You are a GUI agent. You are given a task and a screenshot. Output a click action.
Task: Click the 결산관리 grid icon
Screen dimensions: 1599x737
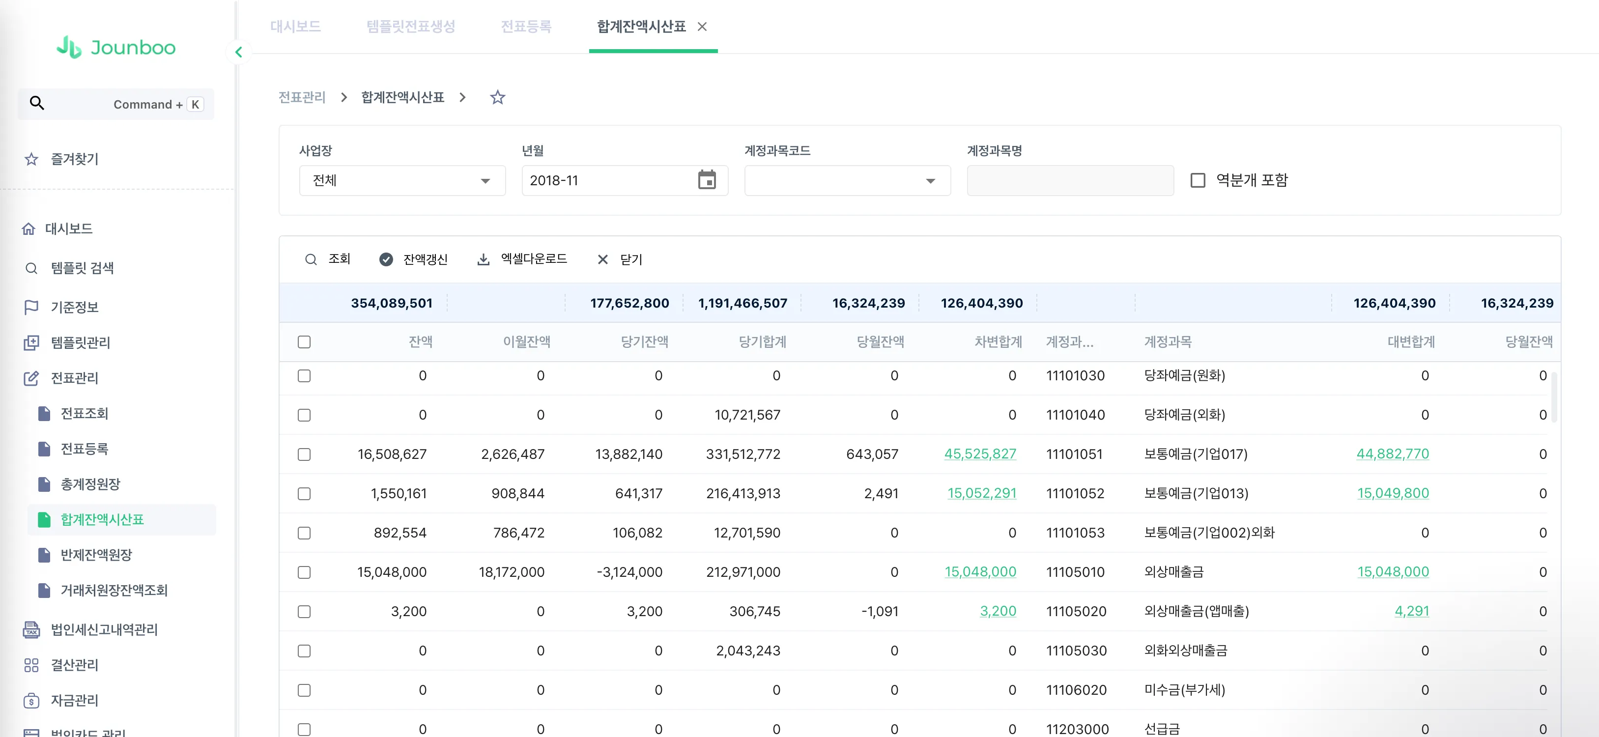(x=31, y=665)
